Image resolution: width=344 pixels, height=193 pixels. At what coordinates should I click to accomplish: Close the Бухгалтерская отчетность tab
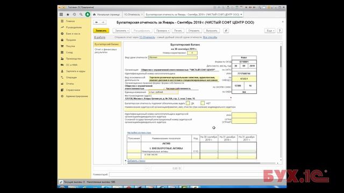pyautogui.click(x=241, y=14)
